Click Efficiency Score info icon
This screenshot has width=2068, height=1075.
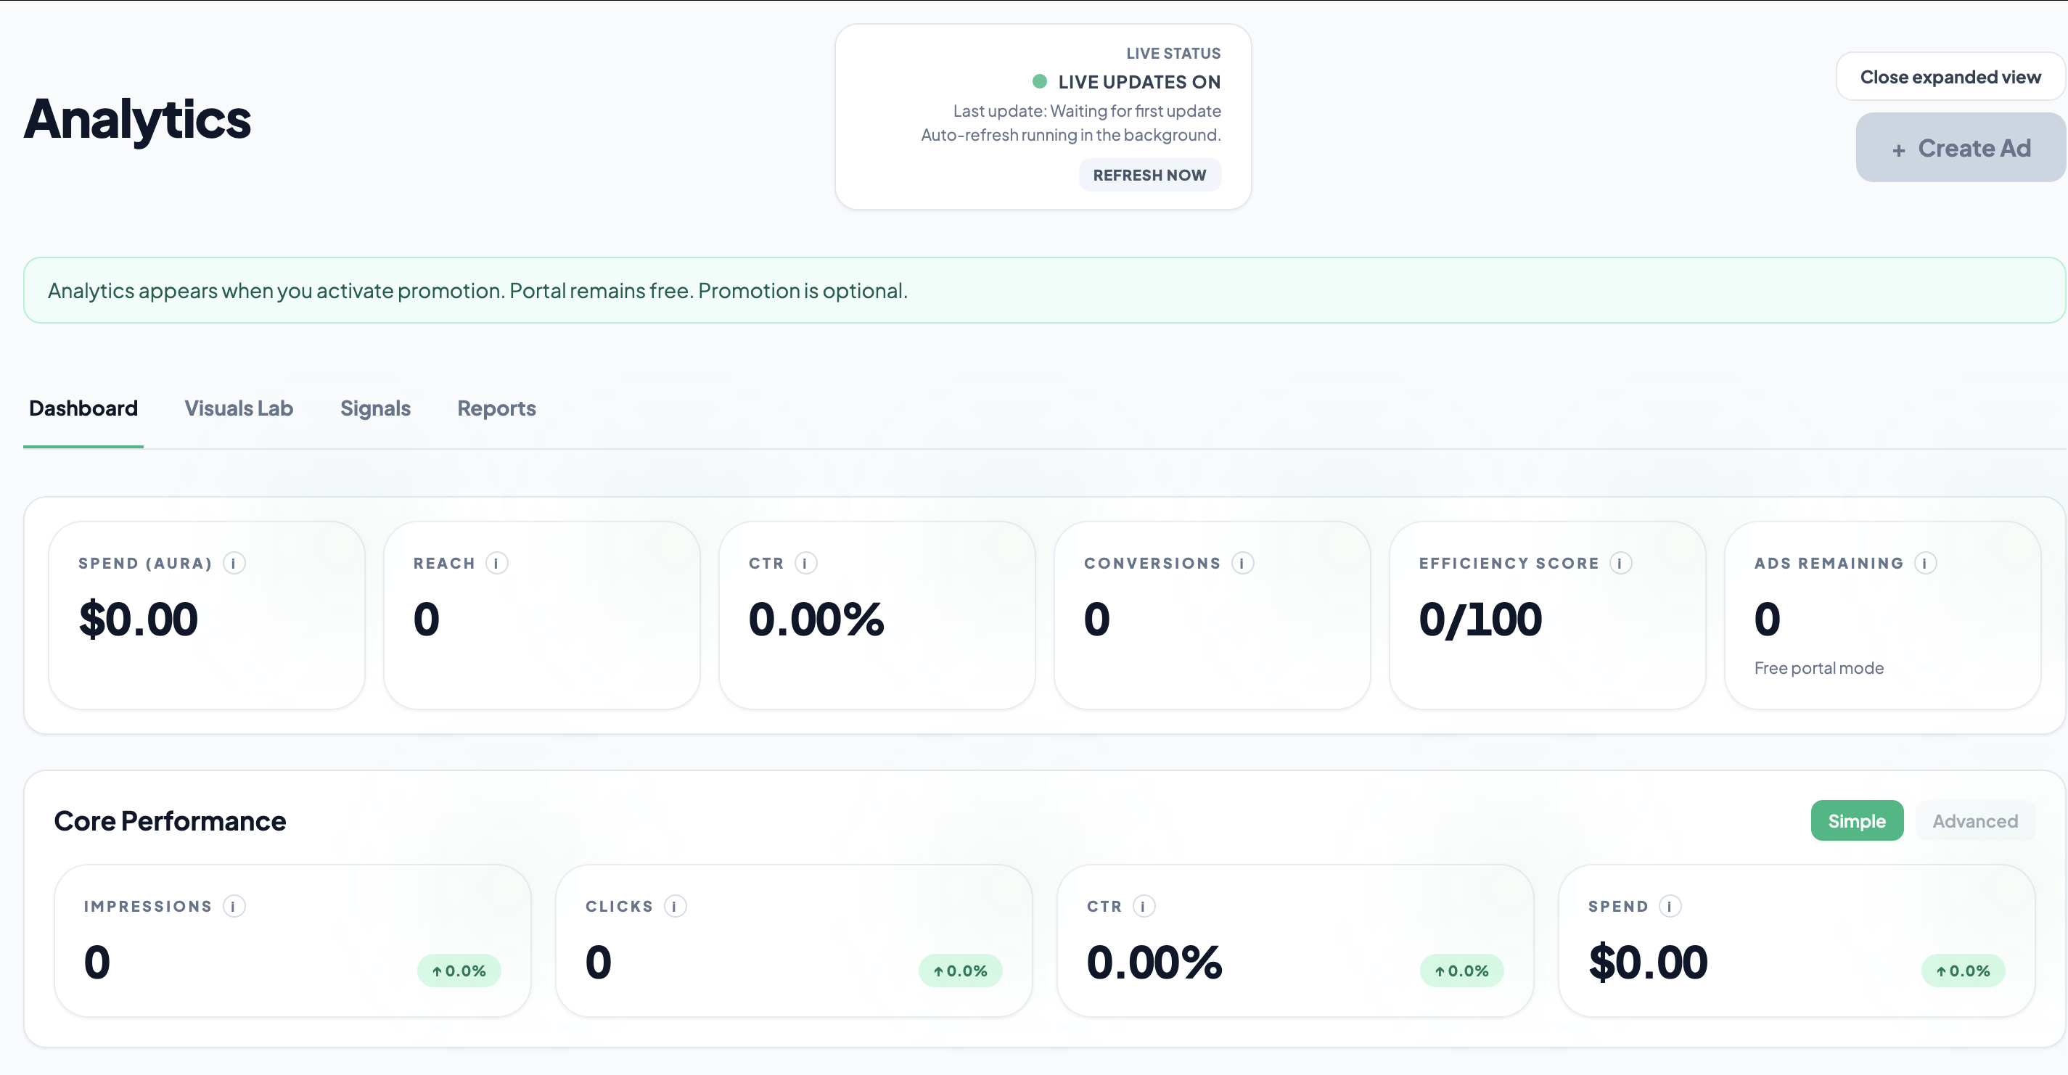click(x=1620, y=563)
